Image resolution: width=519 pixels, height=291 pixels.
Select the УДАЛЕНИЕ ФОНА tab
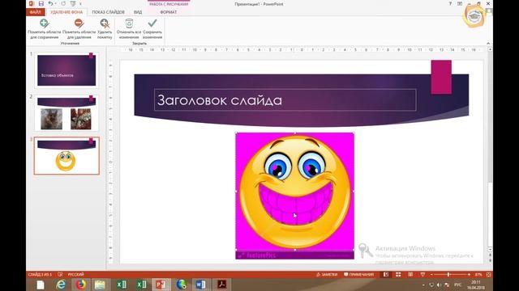(66, 12)
